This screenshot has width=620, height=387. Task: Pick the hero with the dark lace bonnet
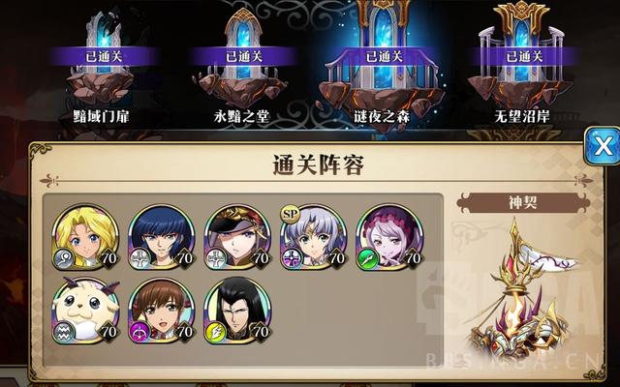[389, 237]
